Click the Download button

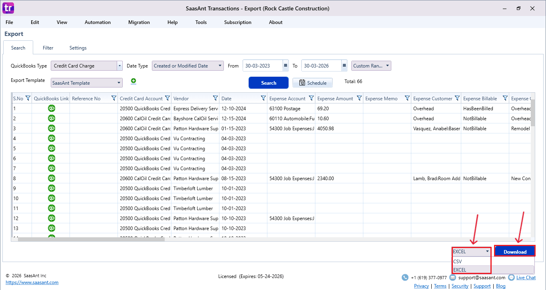click(514, 251)
